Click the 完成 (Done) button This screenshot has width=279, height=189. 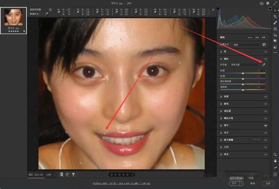pyautogui.click(x=268, y=183)
